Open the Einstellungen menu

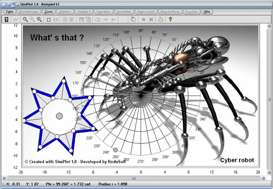click(x=29, y=12)
